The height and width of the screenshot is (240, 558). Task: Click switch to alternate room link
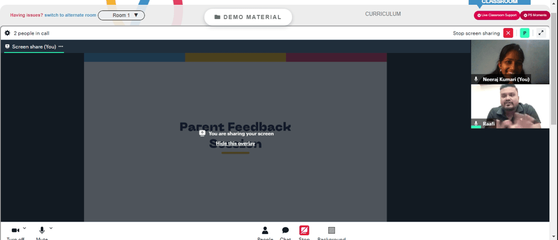[70, 15]
